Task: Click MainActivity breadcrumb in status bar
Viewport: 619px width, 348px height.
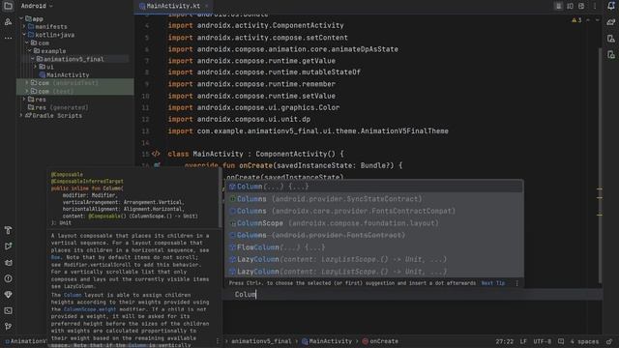Action: coord(327,341)
